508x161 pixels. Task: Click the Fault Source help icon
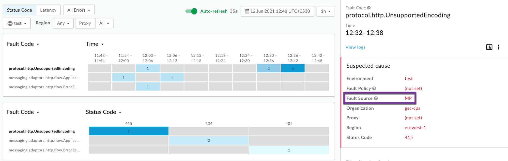[x=376, y=98]
